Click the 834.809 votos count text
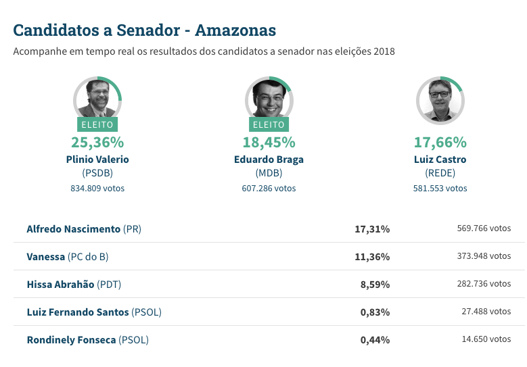This screenshot has height=367, width=527. click(97, 188)
